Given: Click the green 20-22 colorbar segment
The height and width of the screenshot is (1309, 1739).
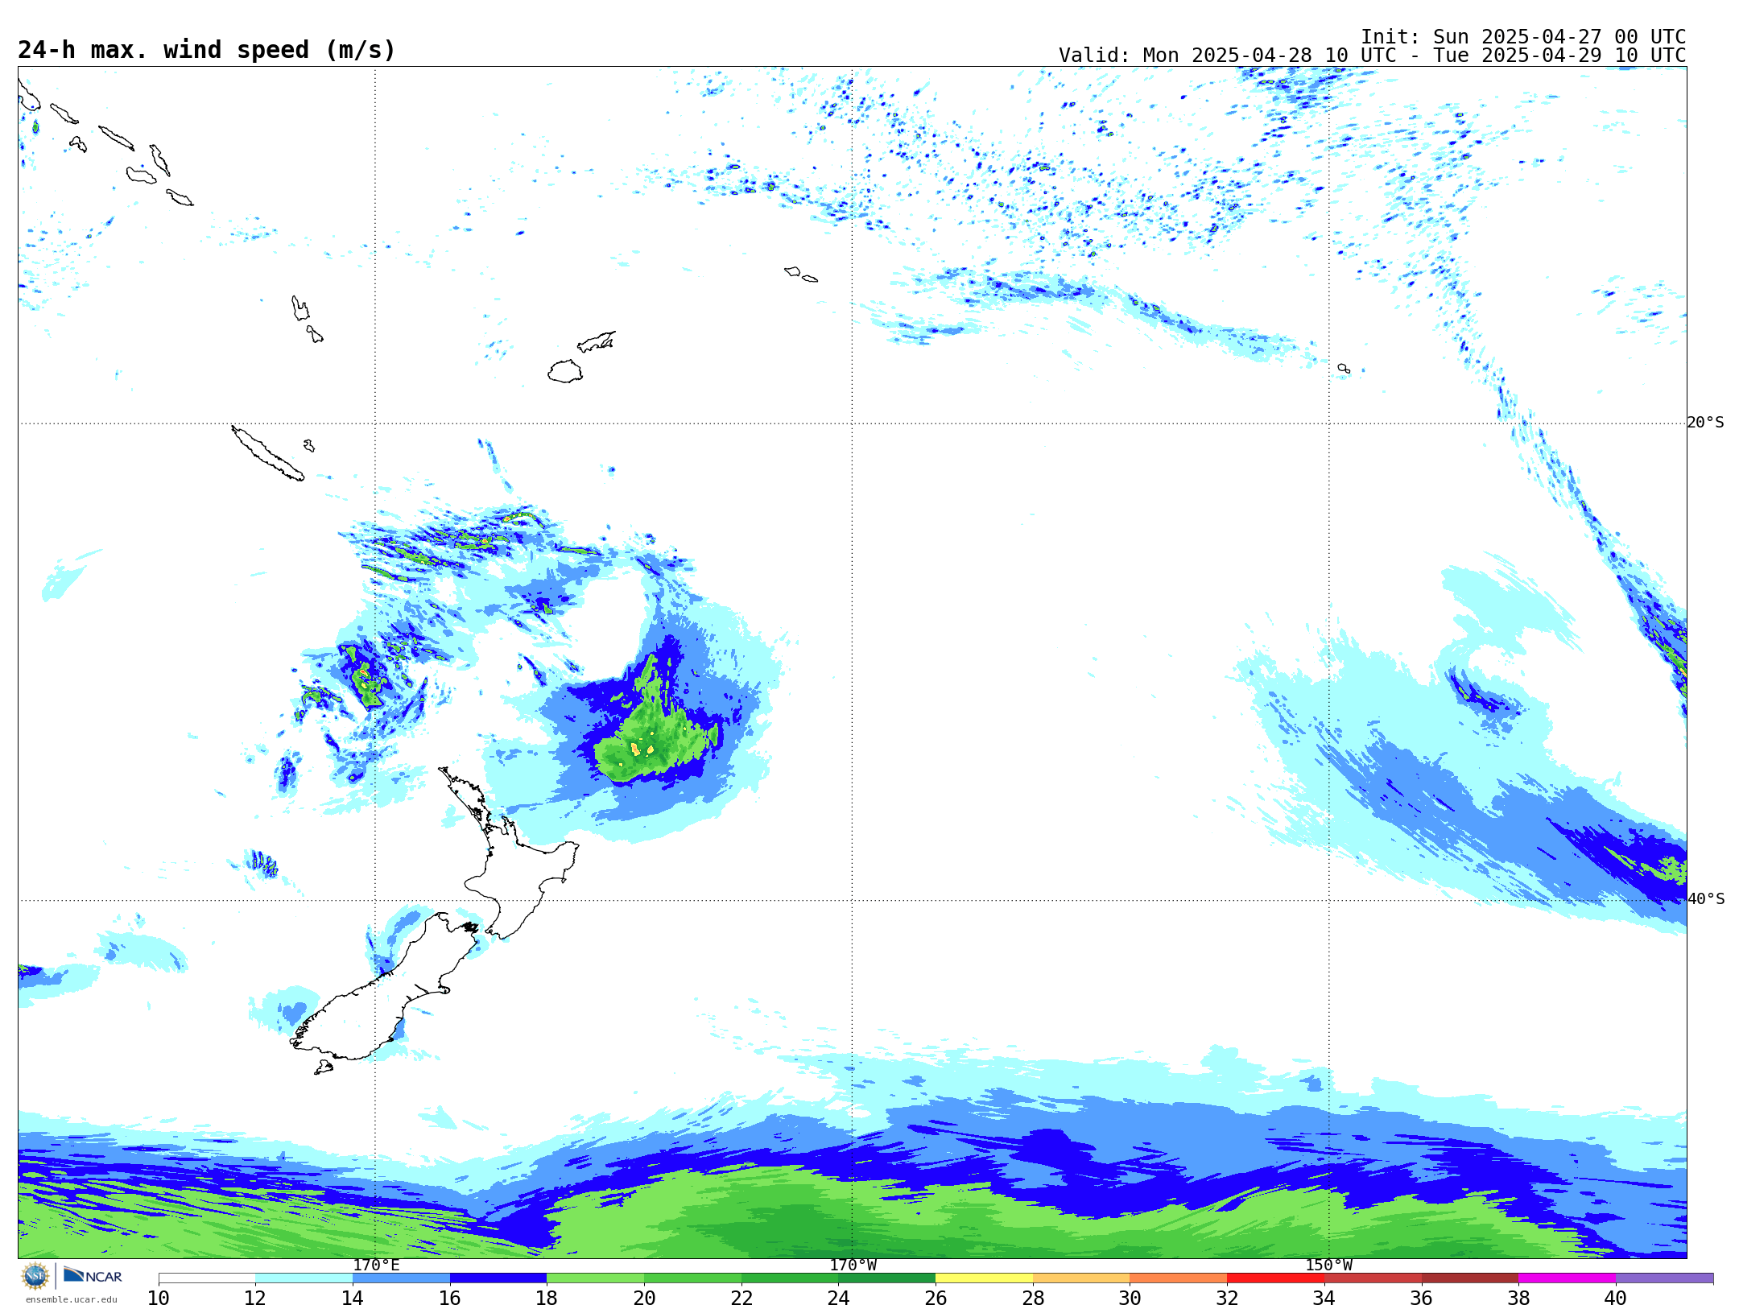Looking at the screenshot, I should point(692,1278).
